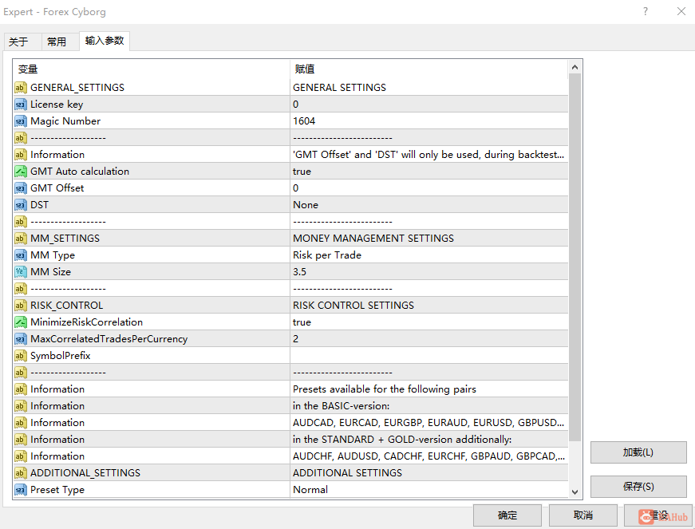Close the Expert - Forex Cyborg dialog

pyautogui.click(x=681, y=11)
